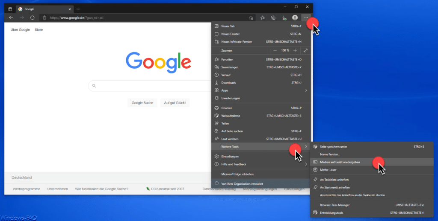This screenshot has width=438, height=221.
Task: Click the site lock icon
Action: pyautogui.click(x=44, y=17)
